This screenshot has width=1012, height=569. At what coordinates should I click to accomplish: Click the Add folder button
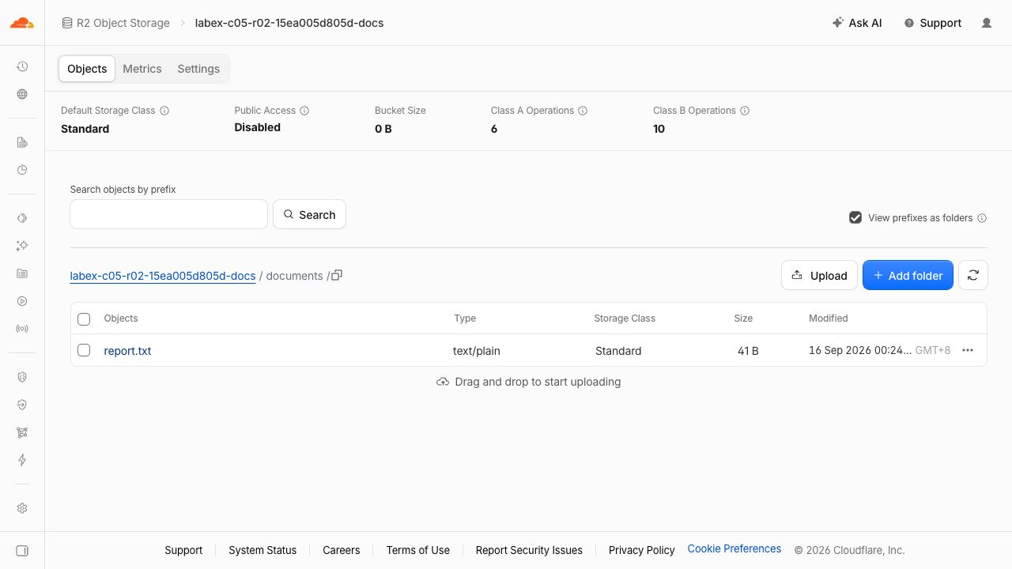click(x=908, y=275)
